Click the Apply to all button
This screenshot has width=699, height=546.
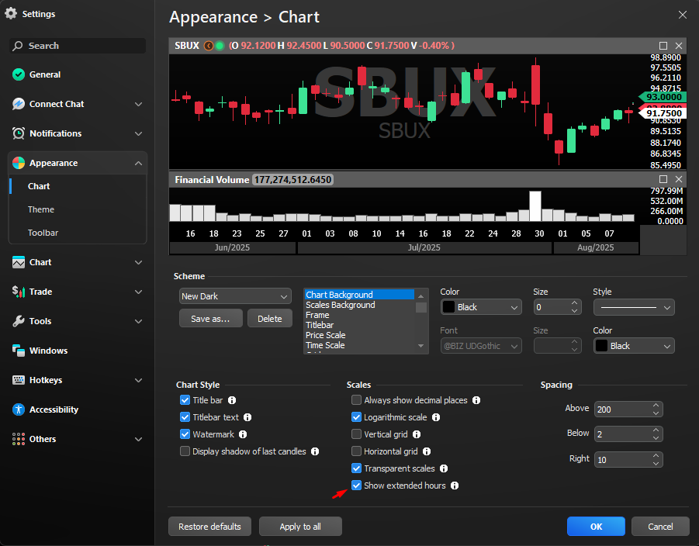(x=300, y=527)
